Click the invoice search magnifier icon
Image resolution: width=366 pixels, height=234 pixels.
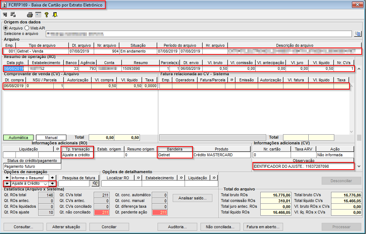[x=95, y=184]
